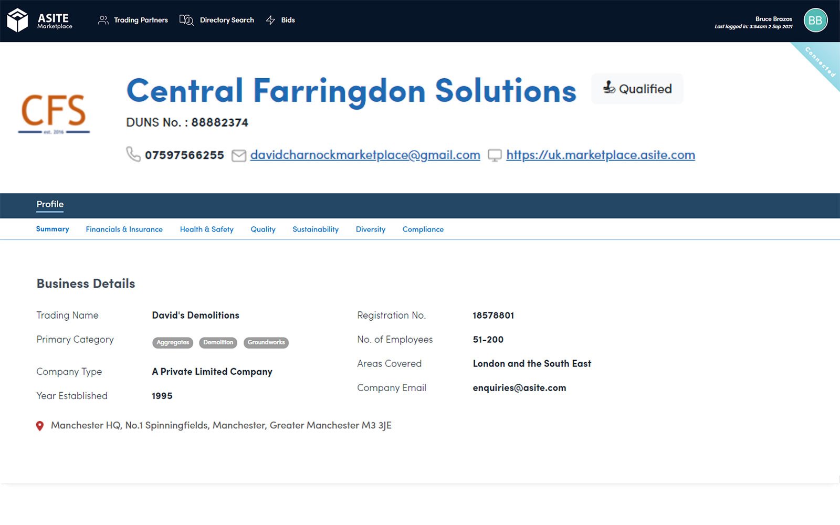Click the Primary Category label
The width and height of the screenshot is (840, 525).
(x=75, y=340)
